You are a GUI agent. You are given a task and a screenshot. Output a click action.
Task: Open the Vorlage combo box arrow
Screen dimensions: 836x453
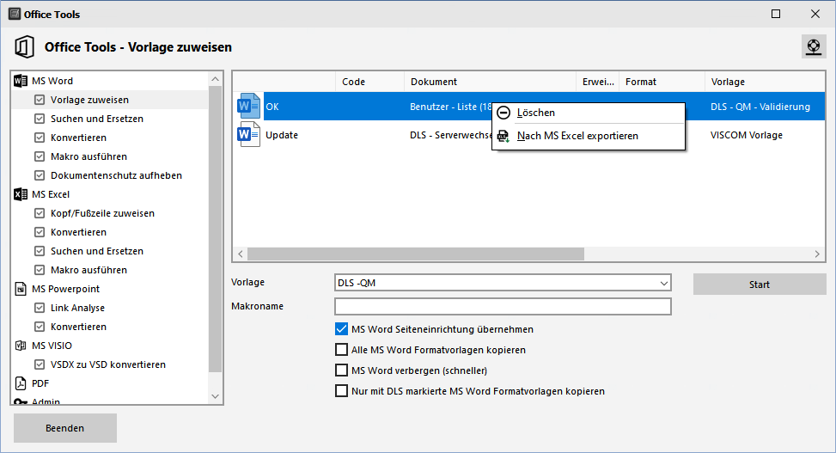point(664,283)
